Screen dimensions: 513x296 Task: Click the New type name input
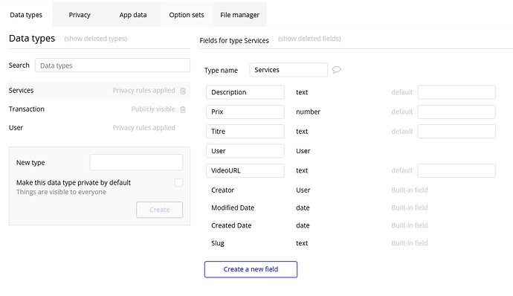coord(137,162)
